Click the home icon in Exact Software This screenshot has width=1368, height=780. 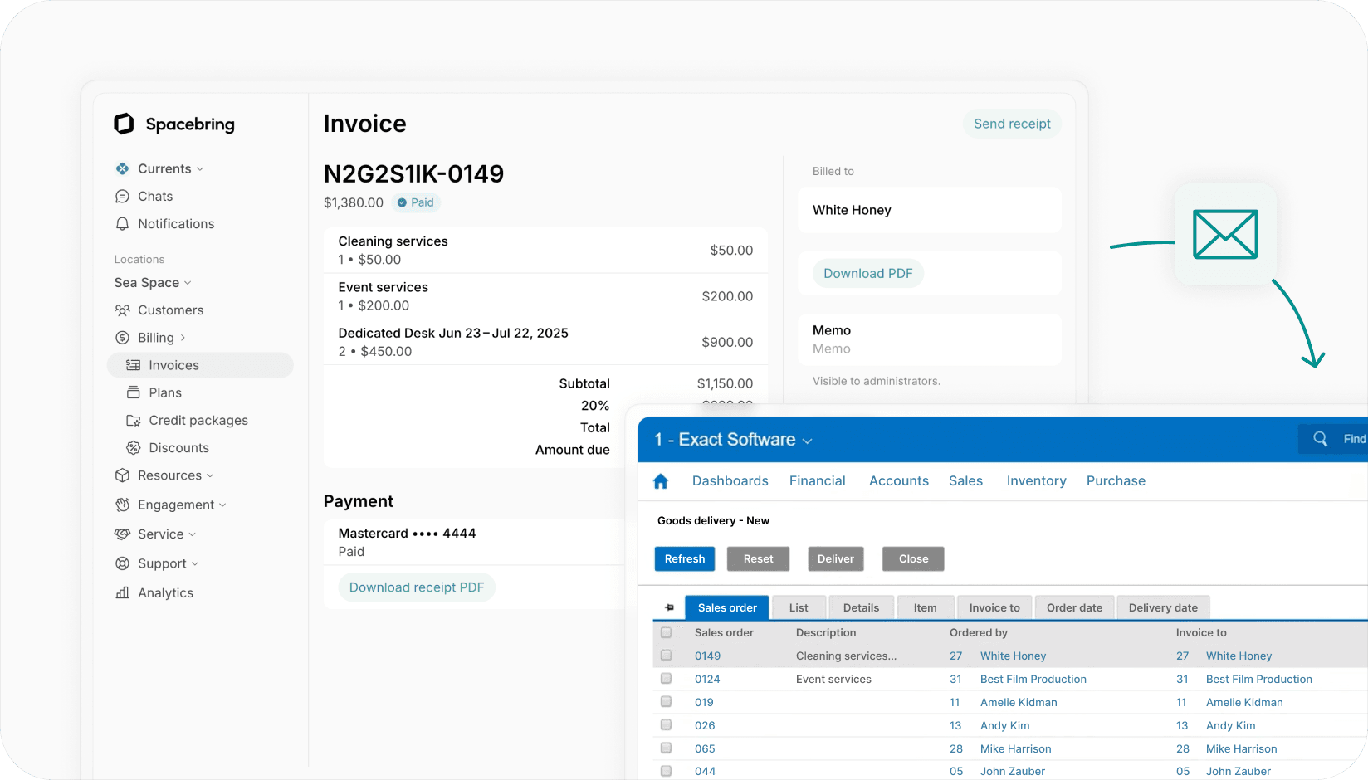tap(661, 481)
